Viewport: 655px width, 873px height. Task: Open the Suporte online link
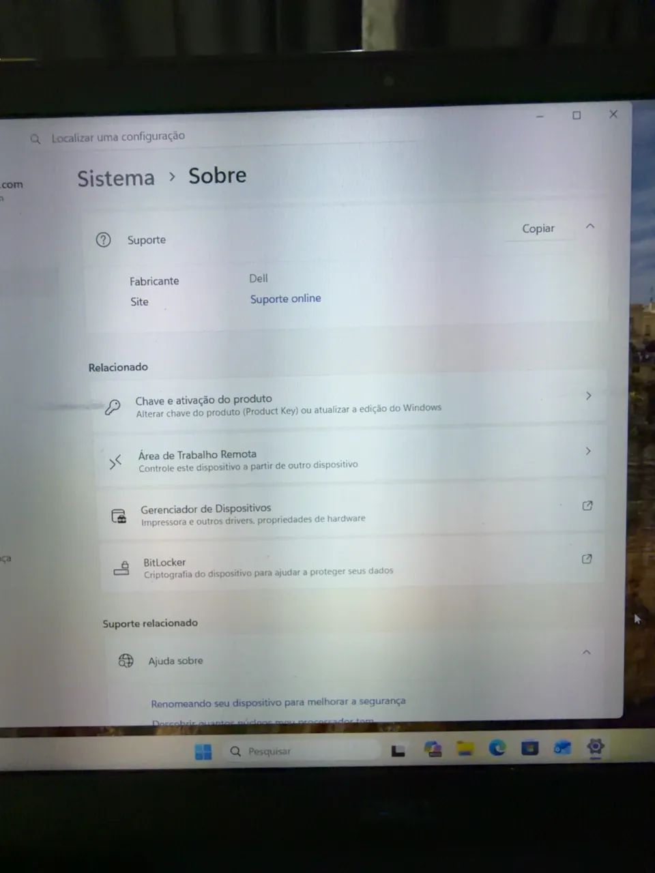coord(285,299)
